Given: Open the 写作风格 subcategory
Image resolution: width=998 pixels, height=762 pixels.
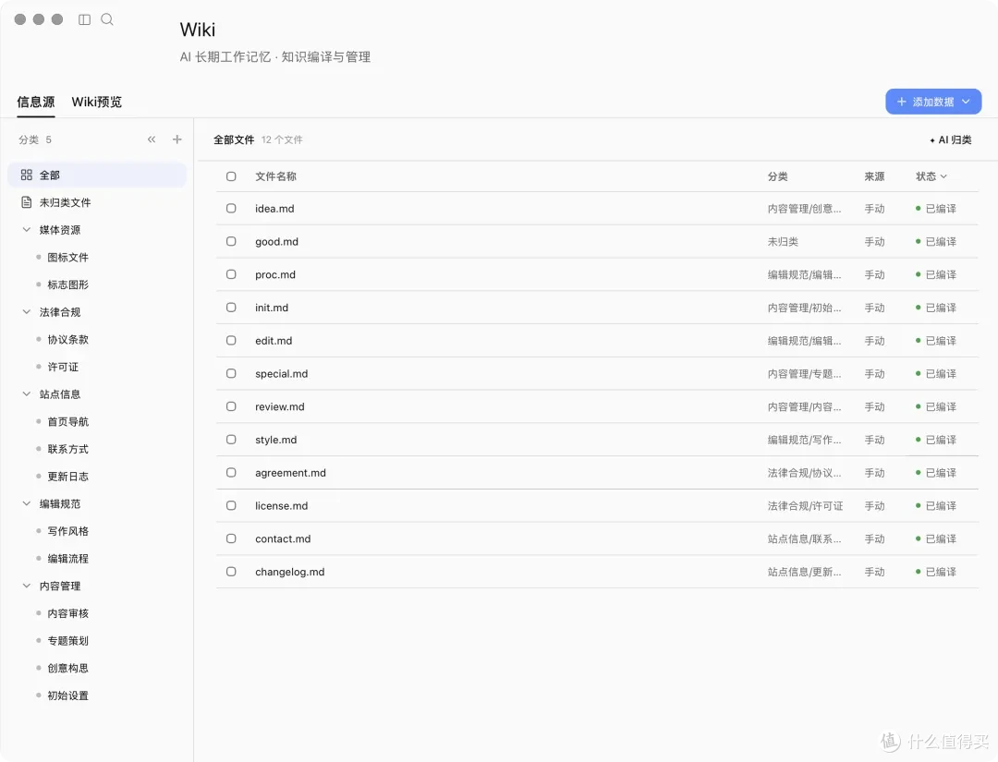Looking at the screenshot, I should (68, 530).
